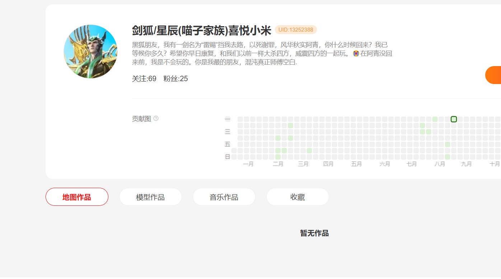Open the 粉丝:25 followers list

175,79
